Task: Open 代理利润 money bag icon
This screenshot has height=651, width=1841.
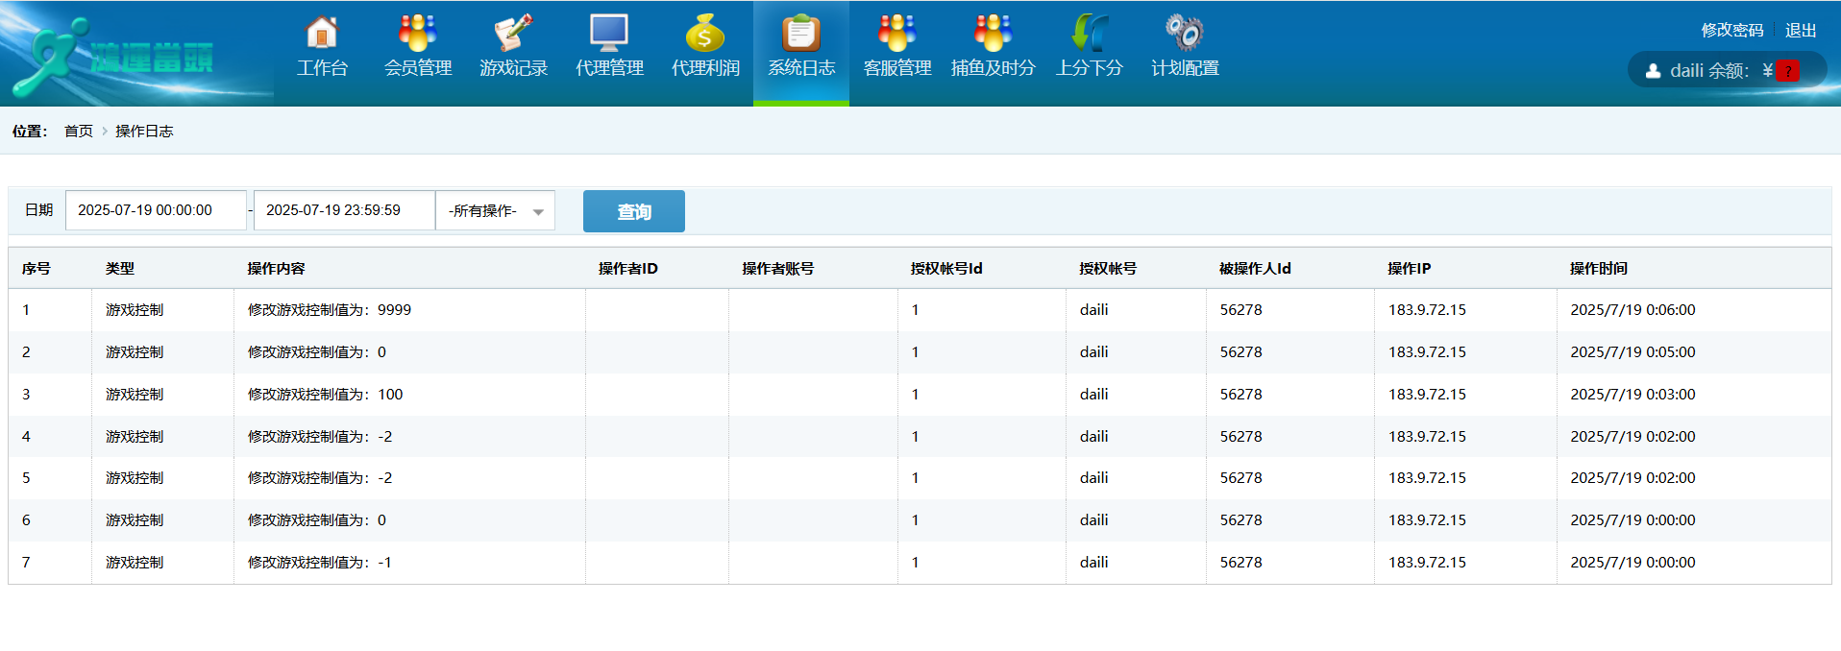Action: [x=705, y=35]
